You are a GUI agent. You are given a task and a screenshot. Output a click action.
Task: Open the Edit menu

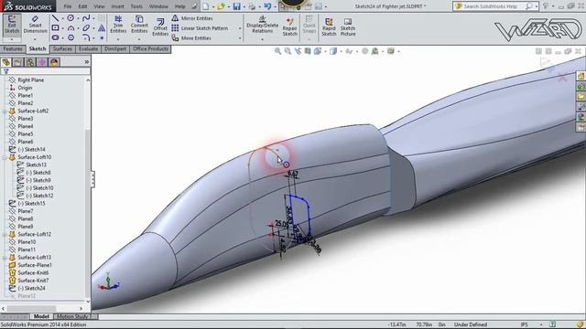coord(82,6)
